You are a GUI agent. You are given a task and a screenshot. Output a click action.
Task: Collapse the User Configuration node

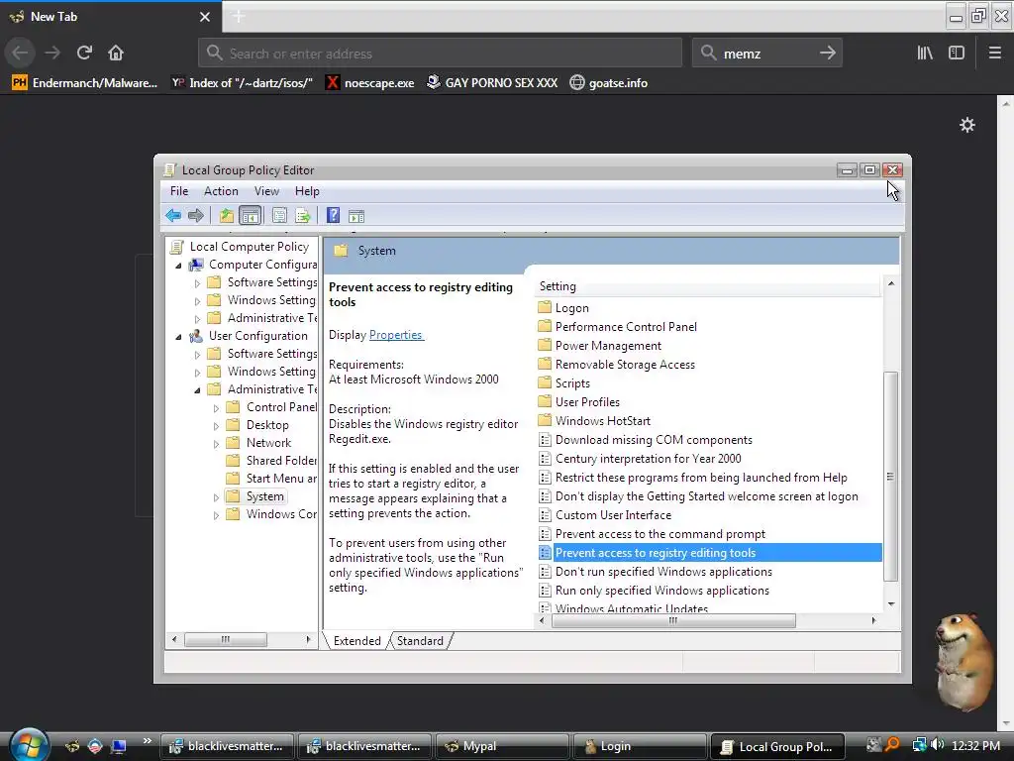[x=178, y=337]
